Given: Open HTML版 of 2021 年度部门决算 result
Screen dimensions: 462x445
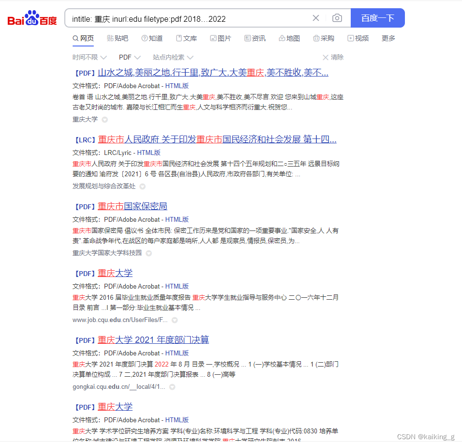Looking at the screenshot, I should point(177,353).
